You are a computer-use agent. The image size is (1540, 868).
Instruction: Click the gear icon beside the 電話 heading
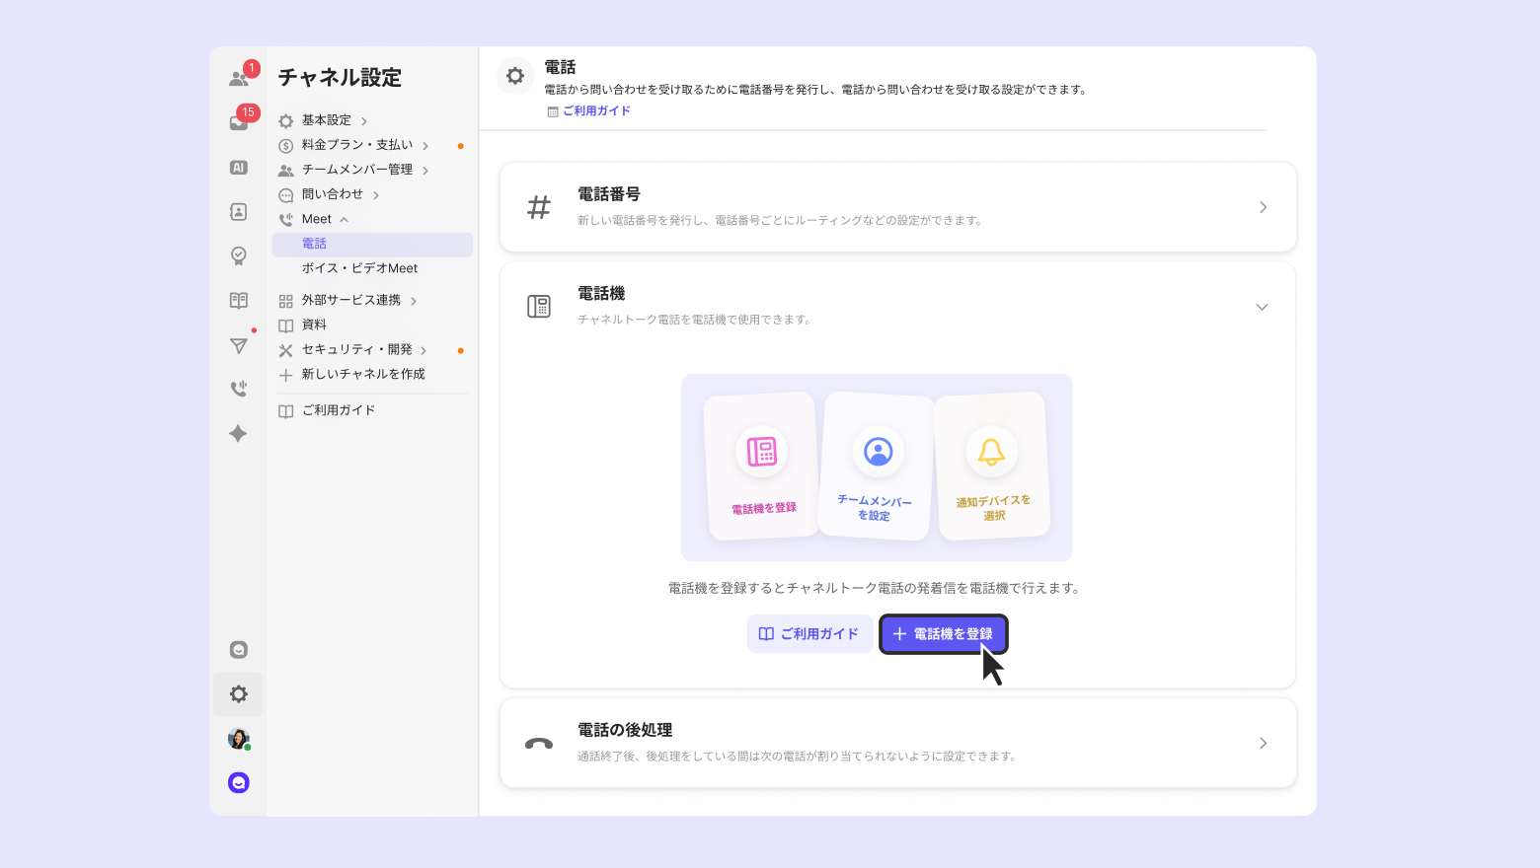[x=515, y=76]
